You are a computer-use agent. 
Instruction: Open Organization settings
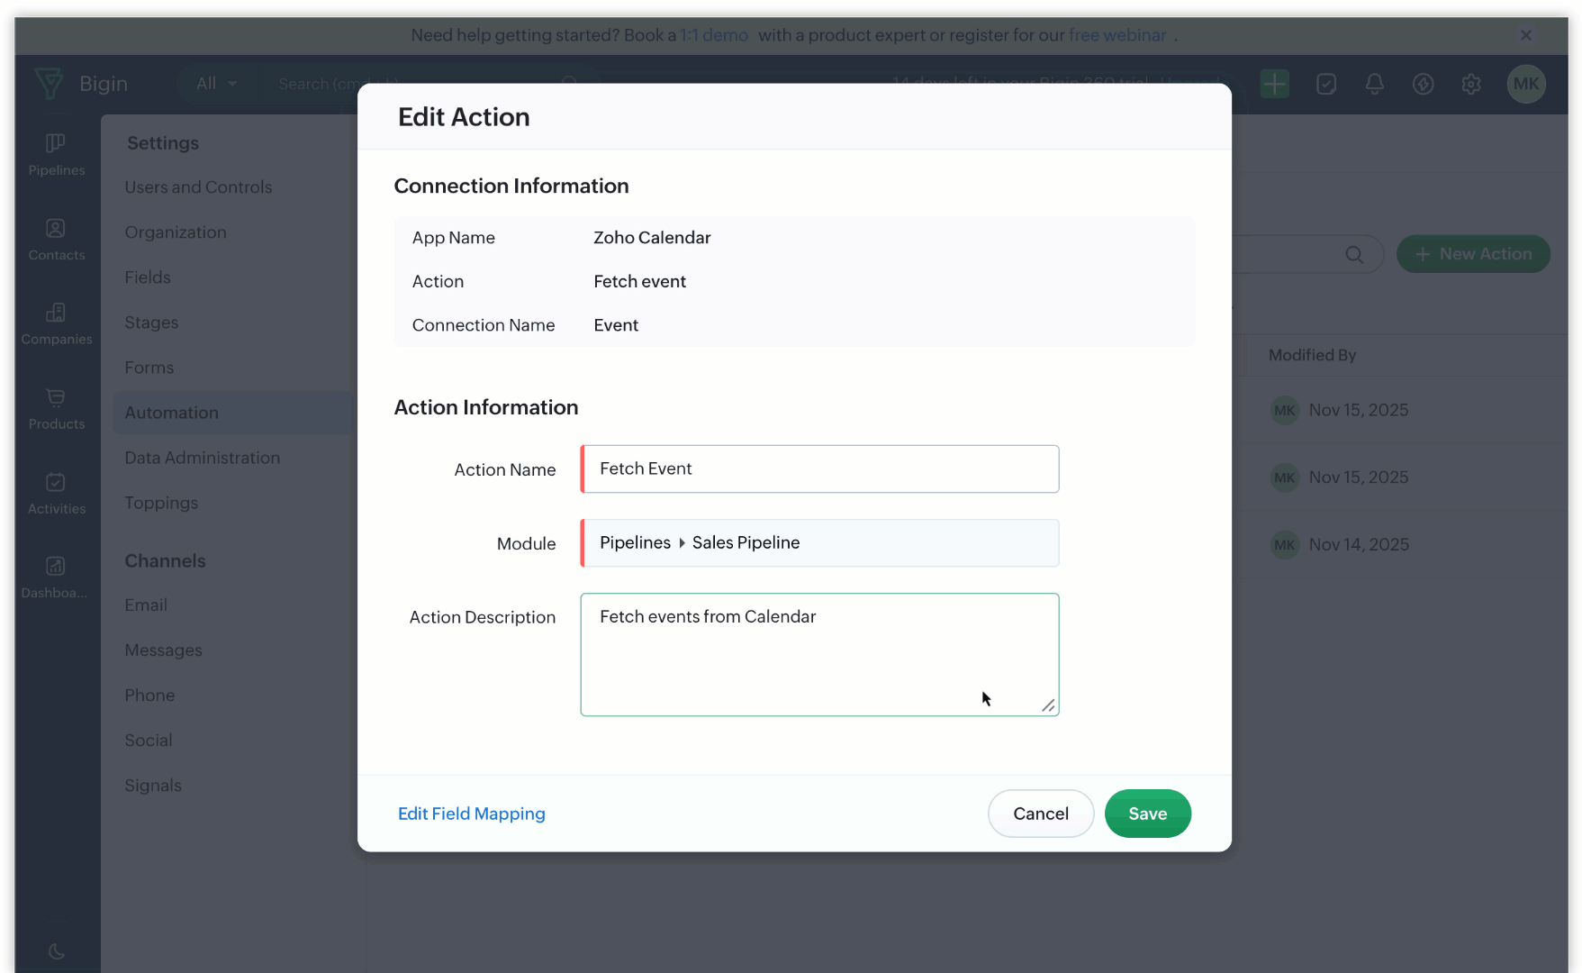[x=176, y=232]
